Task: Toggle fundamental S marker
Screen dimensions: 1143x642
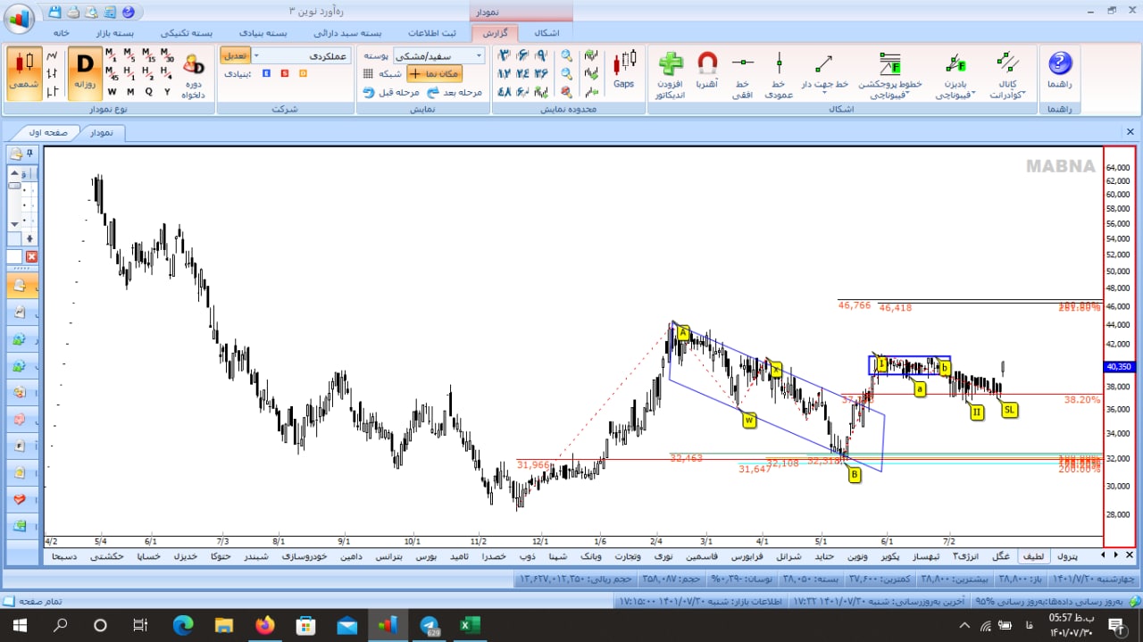Action: [285, 73]
